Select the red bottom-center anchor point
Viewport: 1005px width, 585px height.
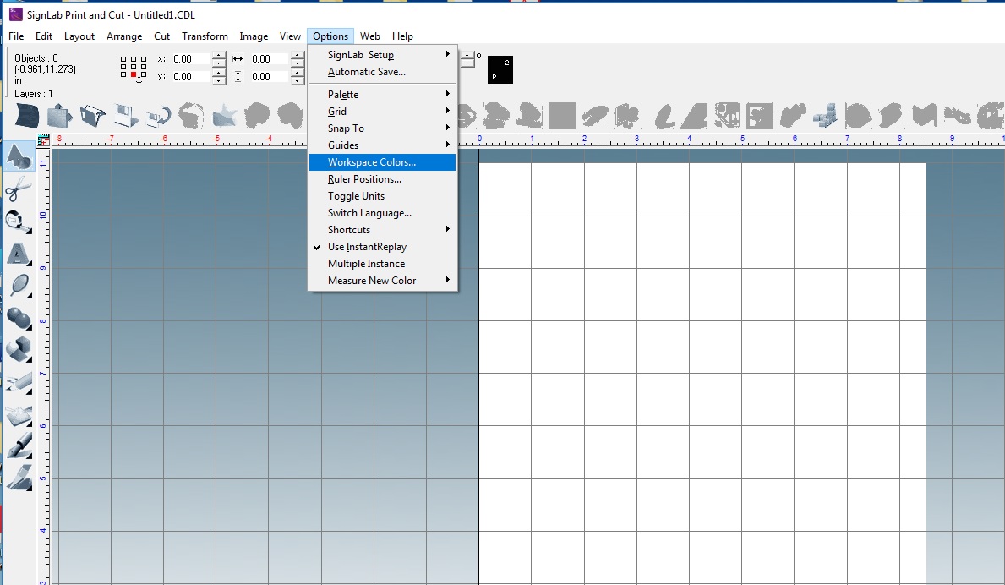click(134, 74)
